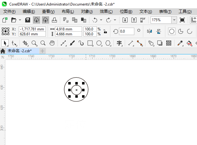Select the Crop tool
Image resolution: width=197 pixels, height=145 pixels.
pyautogui.click(x=25, y=43)
